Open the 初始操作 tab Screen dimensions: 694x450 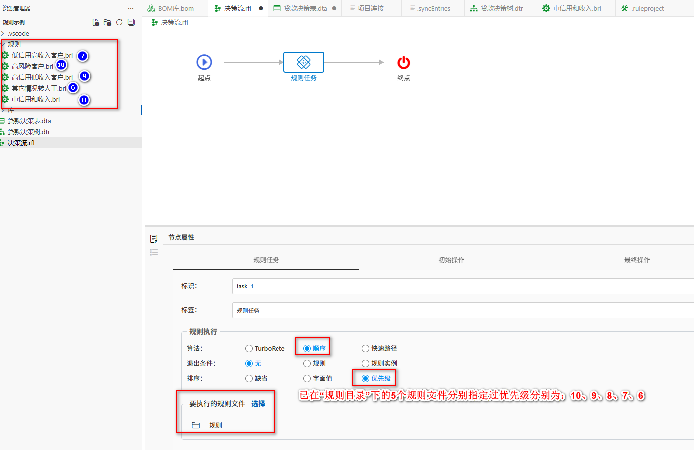[451, 260]
